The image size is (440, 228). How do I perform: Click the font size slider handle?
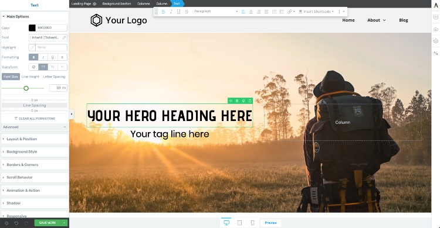(26, 88)
